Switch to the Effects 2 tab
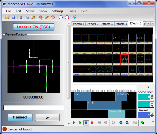157x134 pixels. click(x=93, y=24)
